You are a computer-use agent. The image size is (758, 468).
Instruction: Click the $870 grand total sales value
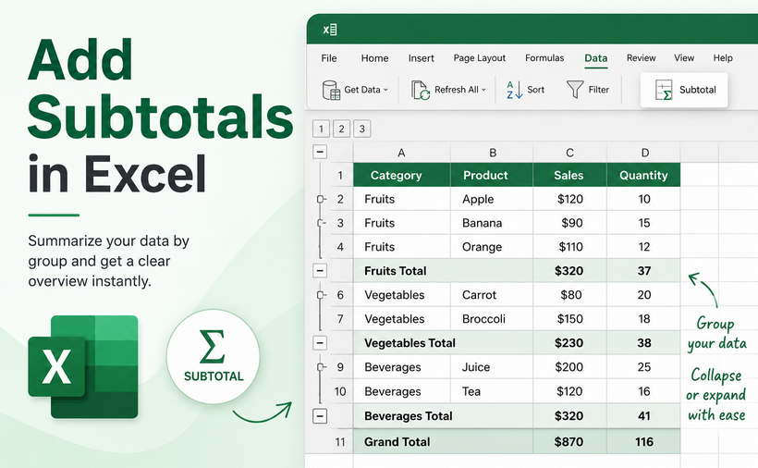pos(570,442)
